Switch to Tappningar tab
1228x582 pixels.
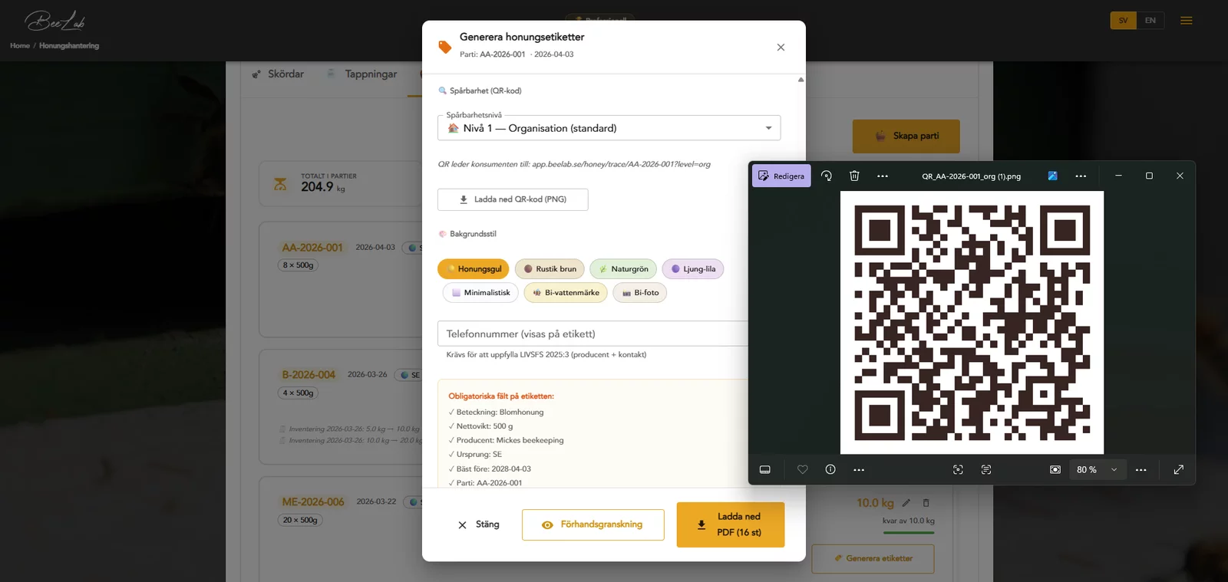pos(362,74)
